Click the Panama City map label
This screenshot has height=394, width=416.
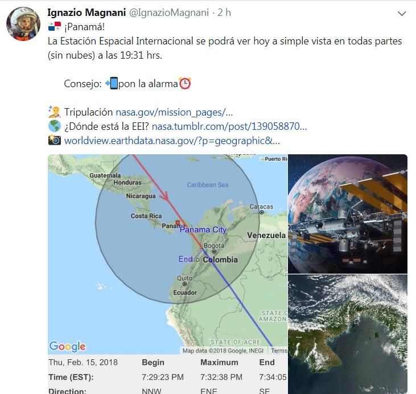[203, 230]
